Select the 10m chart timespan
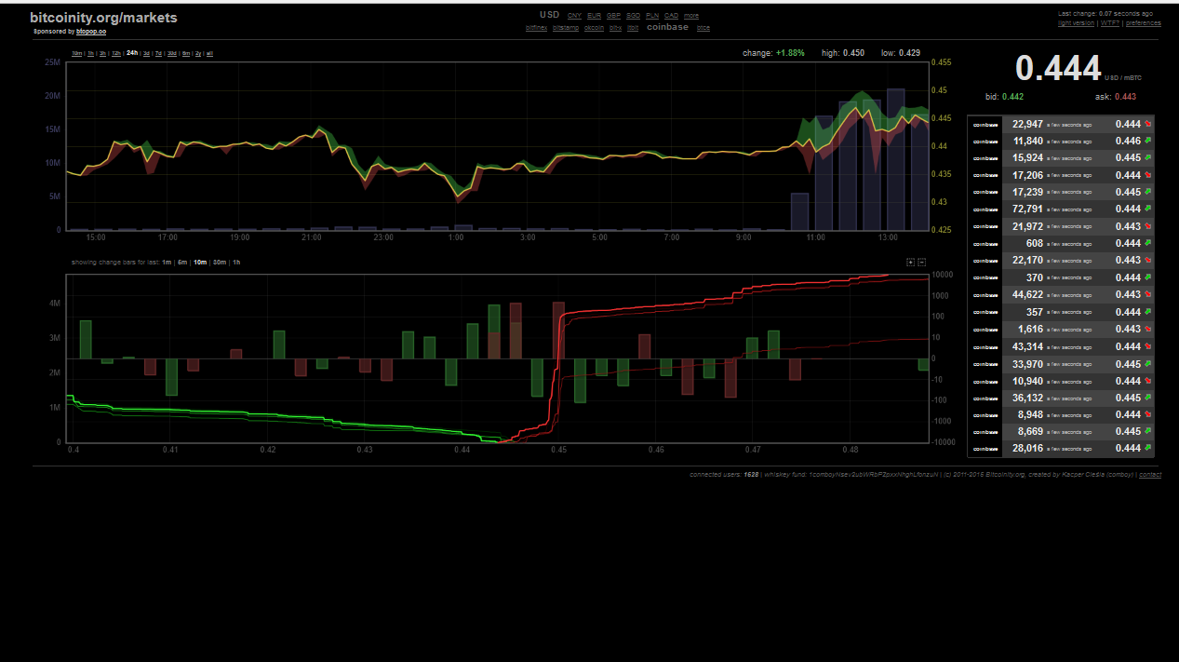This screenshot has height=662, width=1179. pos(76,53)
